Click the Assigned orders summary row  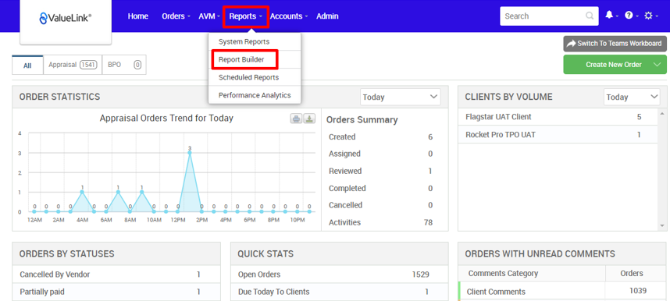pos(381,154)
